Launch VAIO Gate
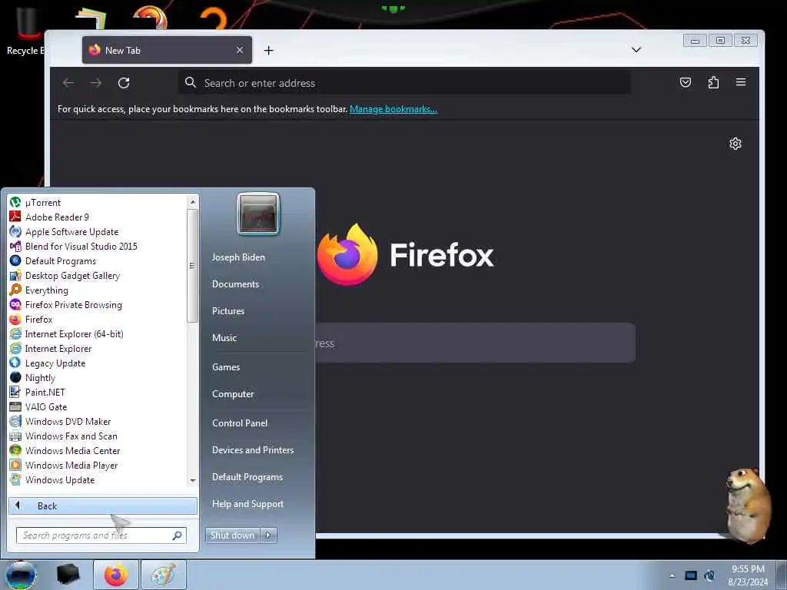This screenshot has height=590, width=787. tap(45, 407)
